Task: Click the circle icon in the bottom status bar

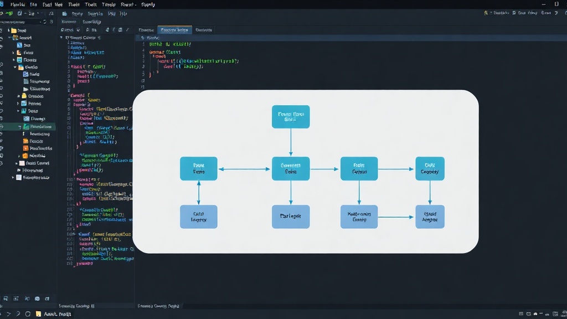Action: point(28,314)
